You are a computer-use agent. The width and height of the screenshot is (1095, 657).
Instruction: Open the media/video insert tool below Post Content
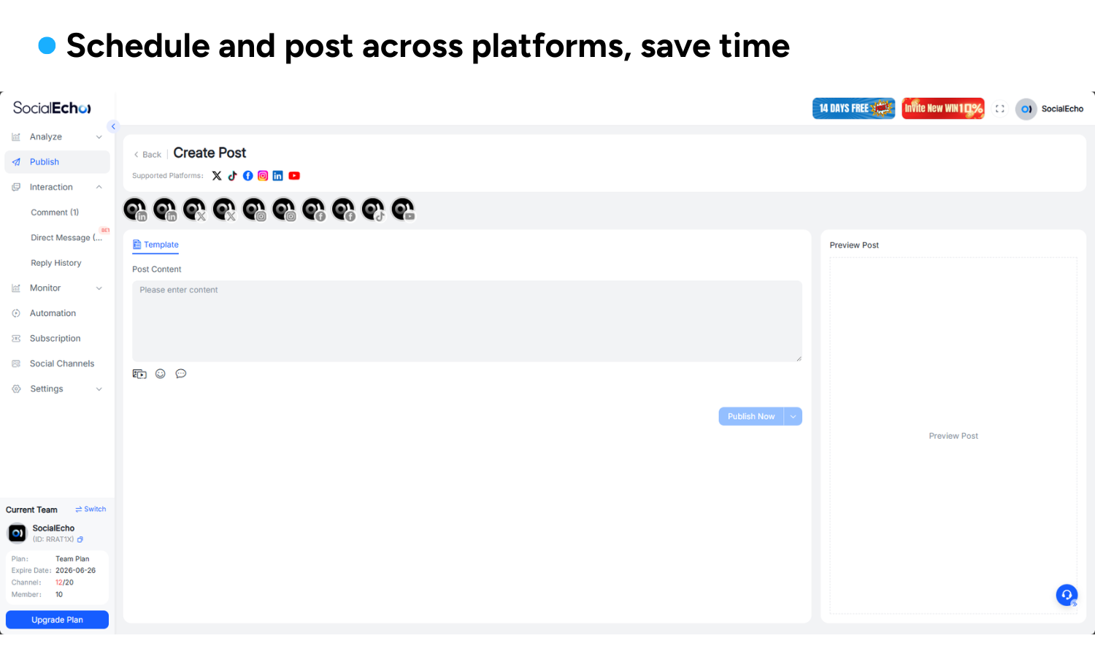(139, 373)
